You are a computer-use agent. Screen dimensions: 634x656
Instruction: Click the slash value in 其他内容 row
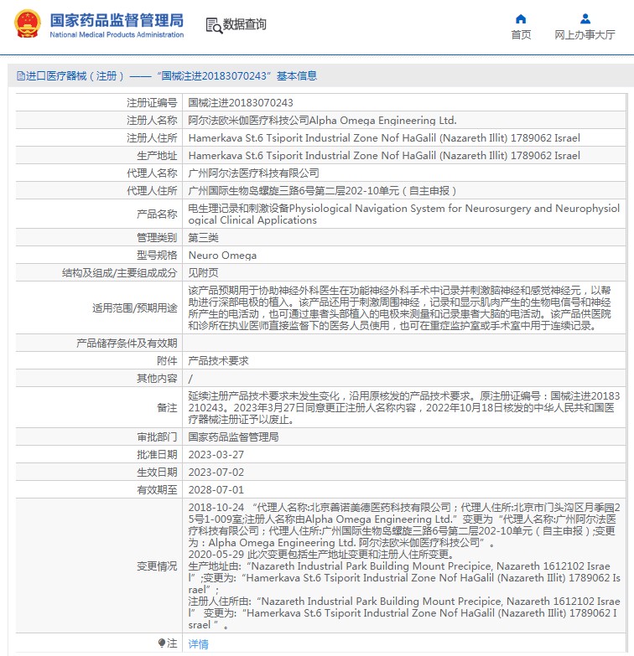[190, 379]
